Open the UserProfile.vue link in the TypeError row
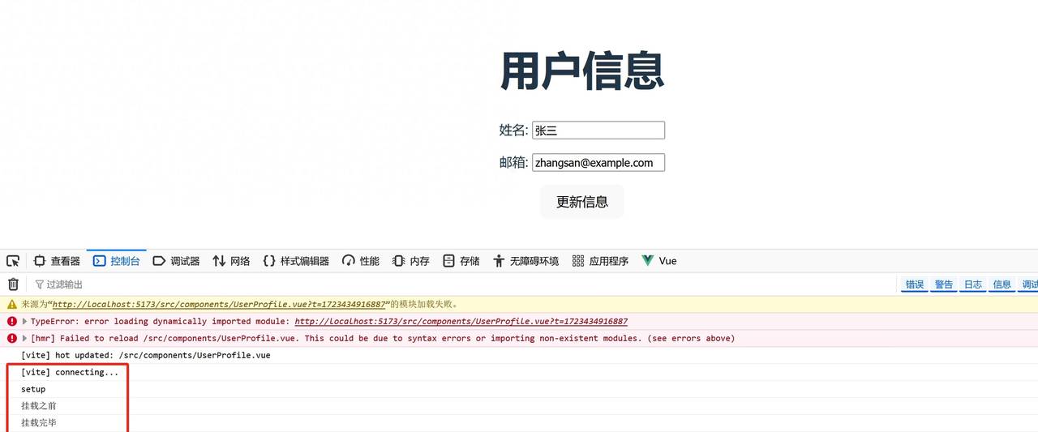Screen dimensions: 1038x432 point(461,322)
